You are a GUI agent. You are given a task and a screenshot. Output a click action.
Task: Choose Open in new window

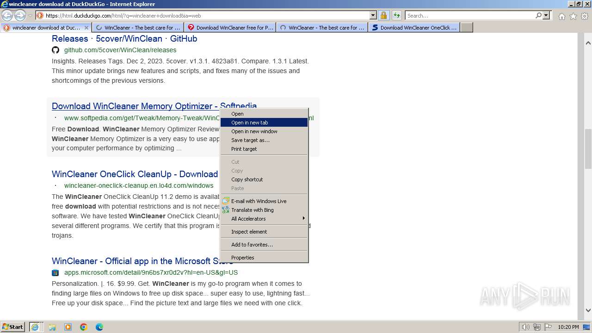pyautogui.click(x=264, y=131)
